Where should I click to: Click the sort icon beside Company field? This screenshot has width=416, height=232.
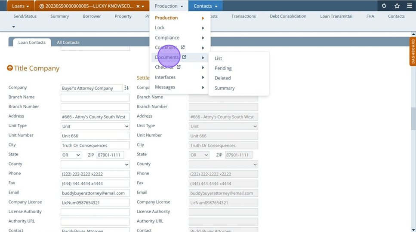tap(126, 88)
